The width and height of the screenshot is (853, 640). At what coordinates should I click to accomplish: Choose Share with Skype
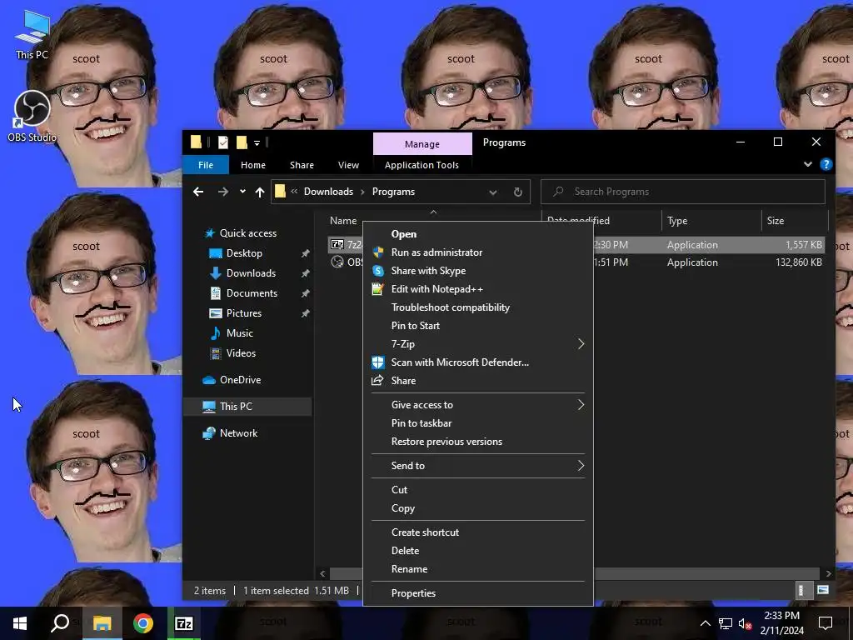[478, 271]
